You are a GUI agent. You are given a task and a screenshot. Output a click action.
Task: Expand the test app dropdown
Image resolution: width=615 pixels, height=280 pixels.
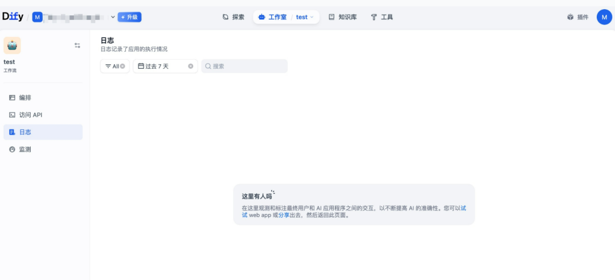pos(305,17)
